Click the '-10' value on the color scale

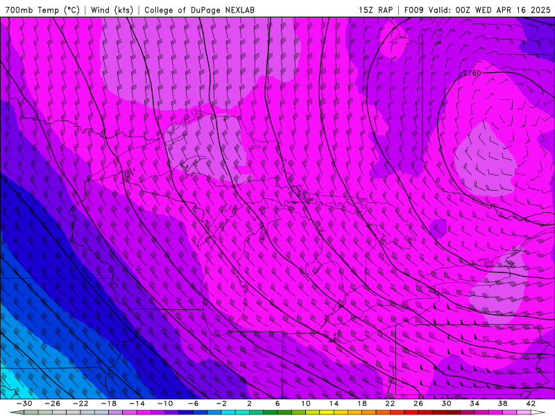(165, 404)
